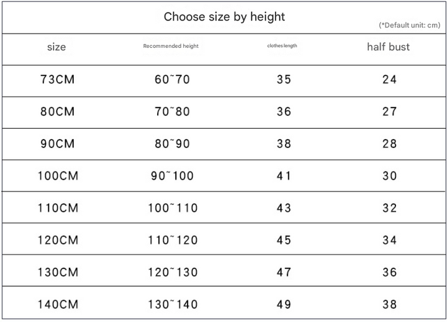Select the 80CM size row label
The width and height of the screenshot is (447, 322).
click(x=57, y=112)
